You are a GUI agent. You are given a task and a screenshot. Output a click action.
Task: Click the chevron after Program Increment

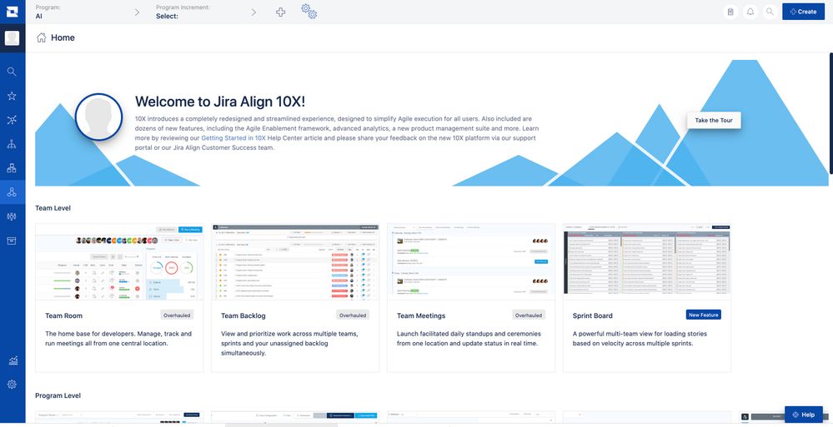coord(253,12)
